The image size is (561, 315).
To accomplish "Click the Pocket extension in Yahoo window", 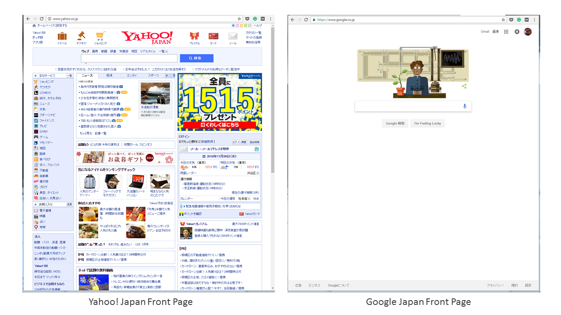I will (247, 19).
